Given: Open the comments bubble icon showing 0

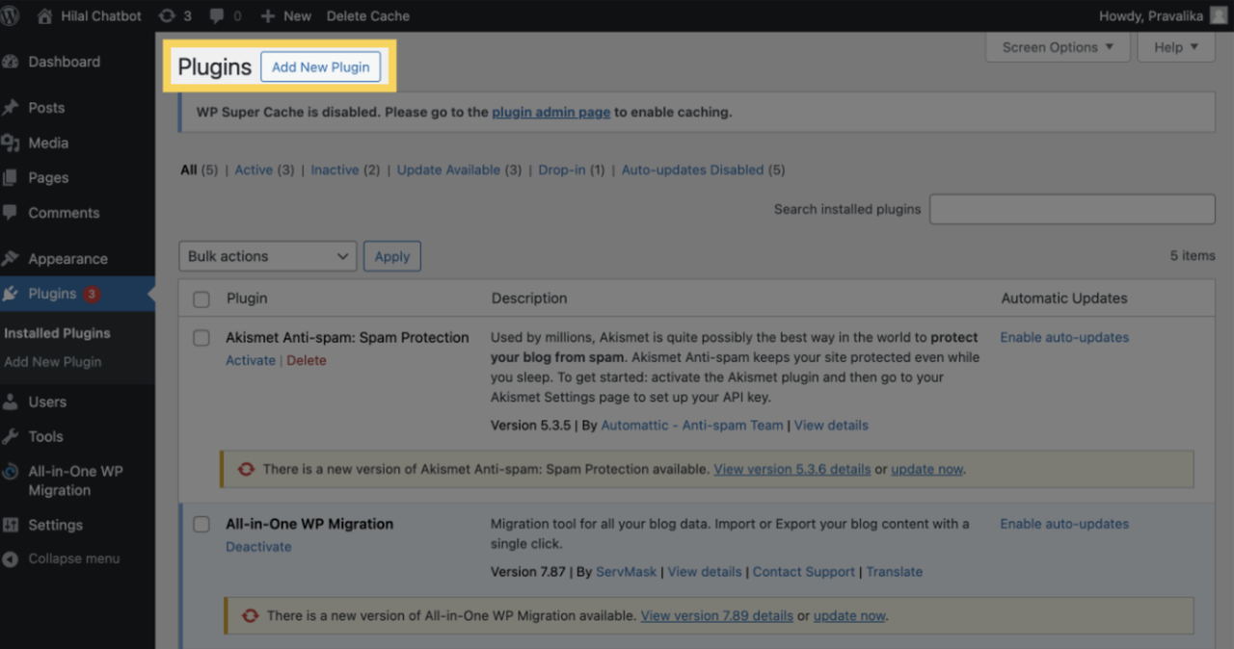Looking at the screenshot, I should pos(217,16).
